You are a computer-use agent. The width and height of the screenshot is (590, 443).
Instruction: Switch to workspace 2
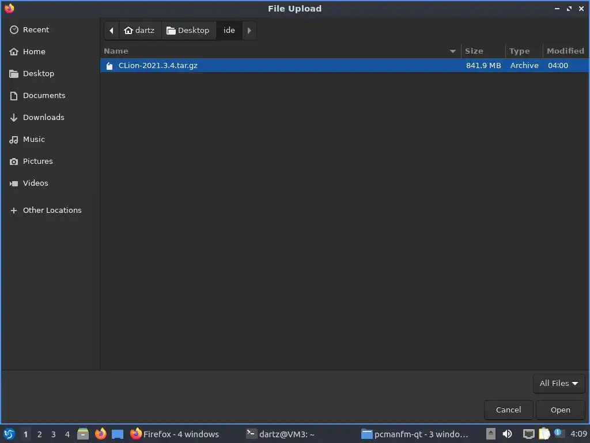coord(40,434)
